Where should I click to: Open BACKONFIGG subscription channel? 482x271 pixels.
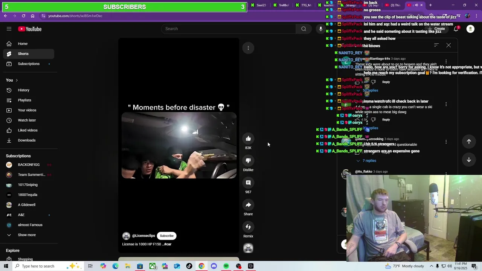[29, 165]
